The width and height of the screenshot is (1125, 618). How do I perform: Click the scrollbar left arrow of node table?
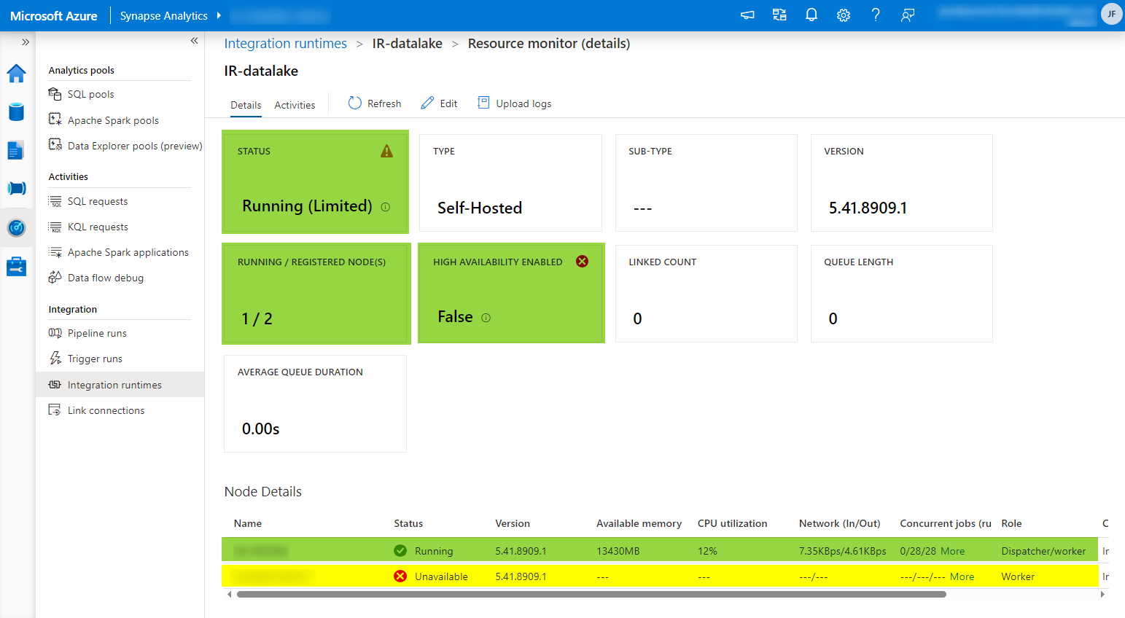(230, 595)
